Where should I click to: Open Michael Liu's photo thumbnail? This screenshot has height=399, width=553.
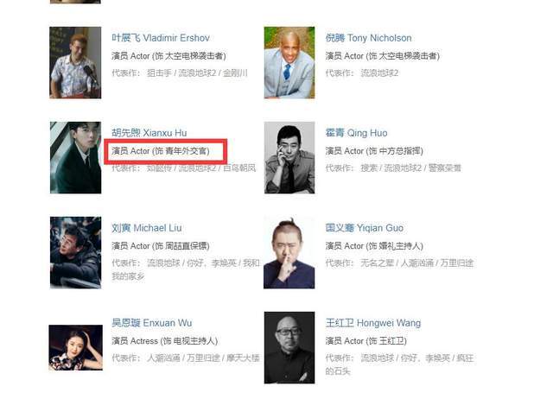(x=75, y=252)
